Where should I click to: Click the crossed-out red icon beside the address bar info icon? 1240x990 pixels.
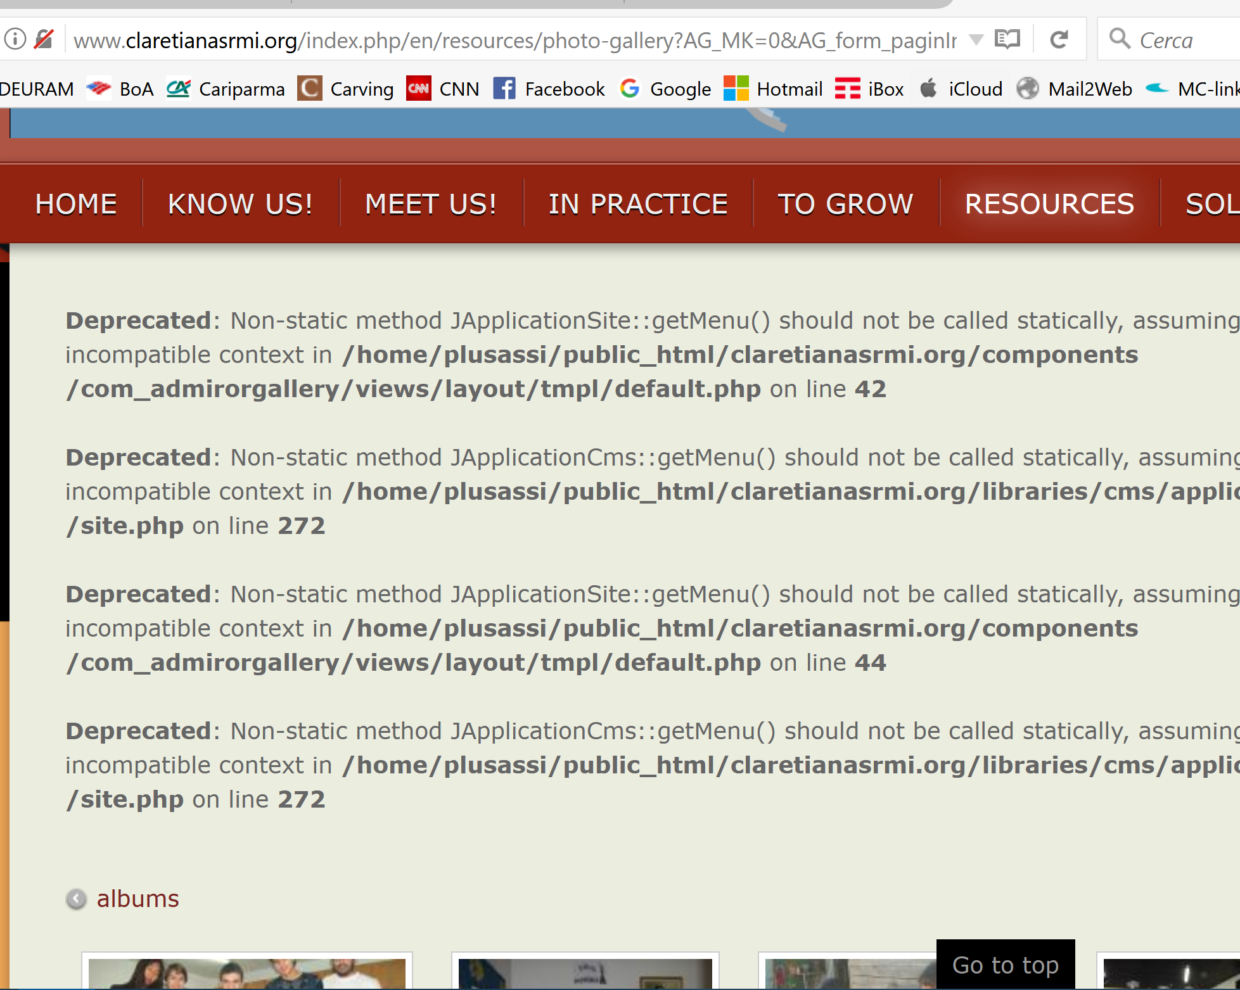(x=44, y=39)
